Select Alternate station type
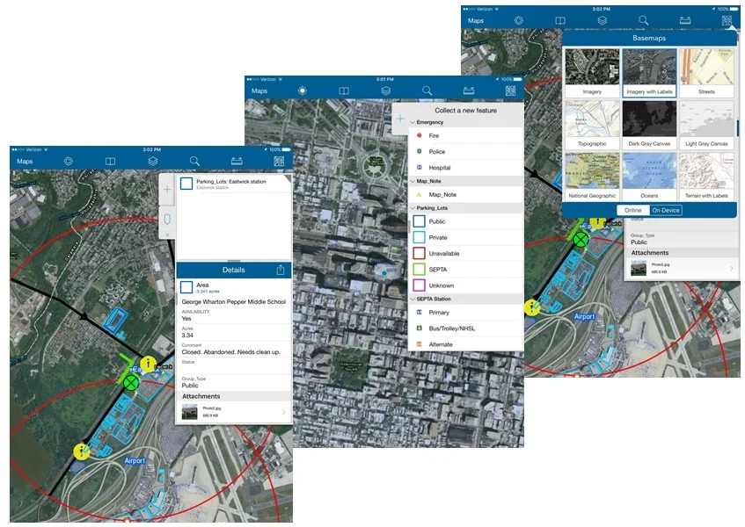This screenshot has width=745, height=527. (466, 344)
